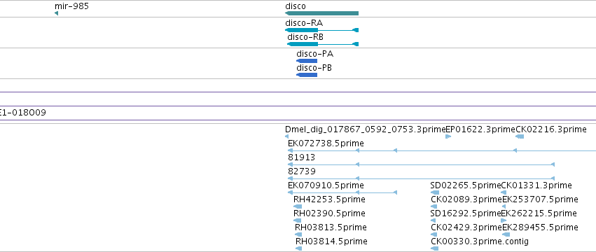
Task: Select the mir-985 gene arrow glyph
Action: coord(56,13)
